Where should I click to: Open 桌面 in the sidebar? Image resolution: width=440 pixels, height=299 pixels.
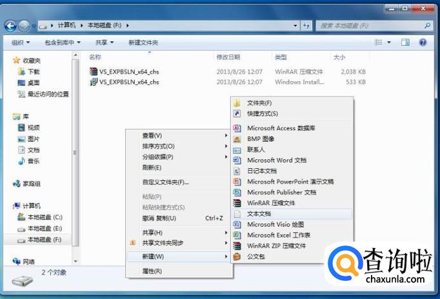(x=29, y=83)
